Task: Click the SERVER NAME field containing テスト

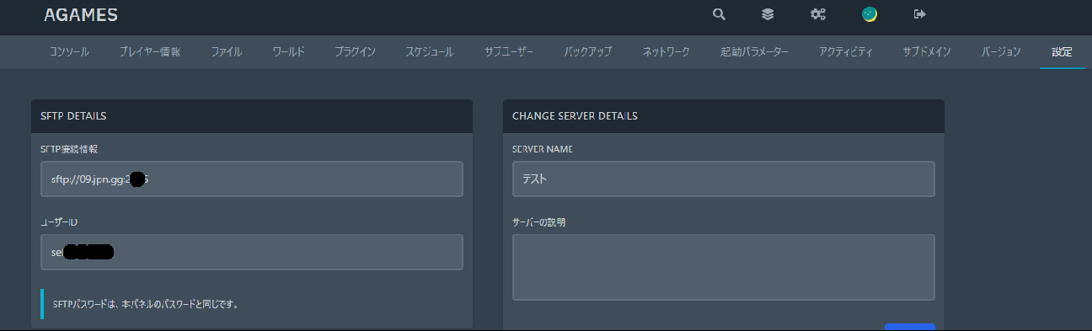Action: (724, 179)
